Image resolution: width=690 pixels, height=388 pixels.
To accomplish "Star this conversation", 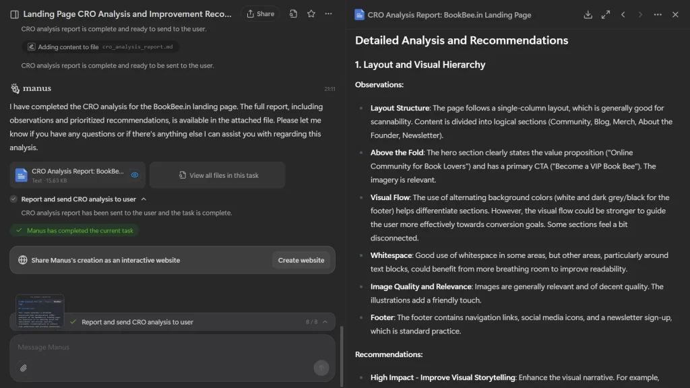I will tap(311, 13).
